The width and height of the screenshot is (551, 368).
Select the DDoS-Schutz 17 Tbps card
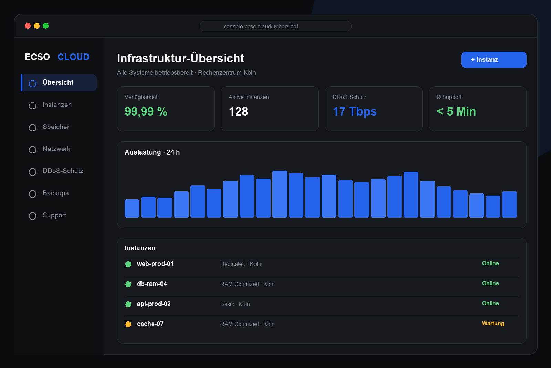[374, 109]
